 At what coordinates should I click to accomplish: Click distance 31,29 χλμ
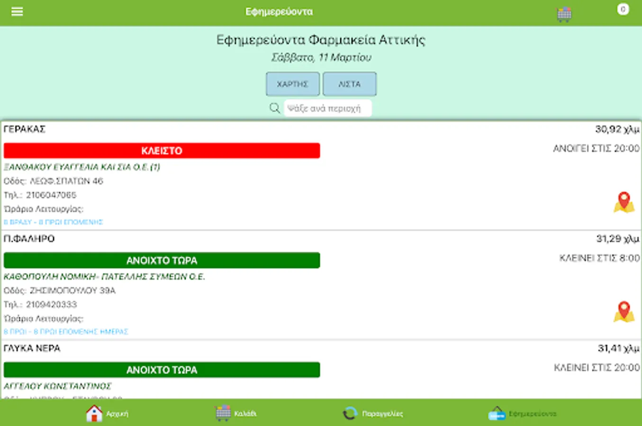618,239
